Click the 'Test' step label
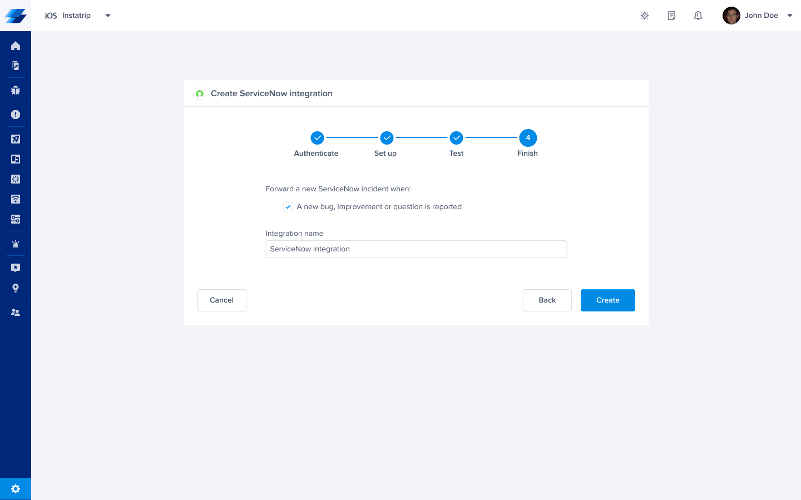The height and width of the screenshot is (500, 801). tap(456, 154)
